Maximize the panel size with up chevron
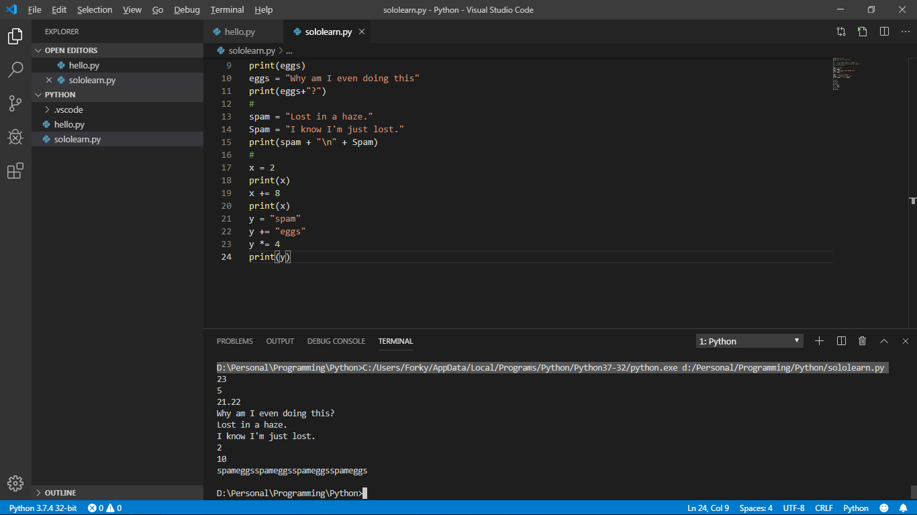The image size is (917, 515). pyautogui.click(x=884, y=341)
